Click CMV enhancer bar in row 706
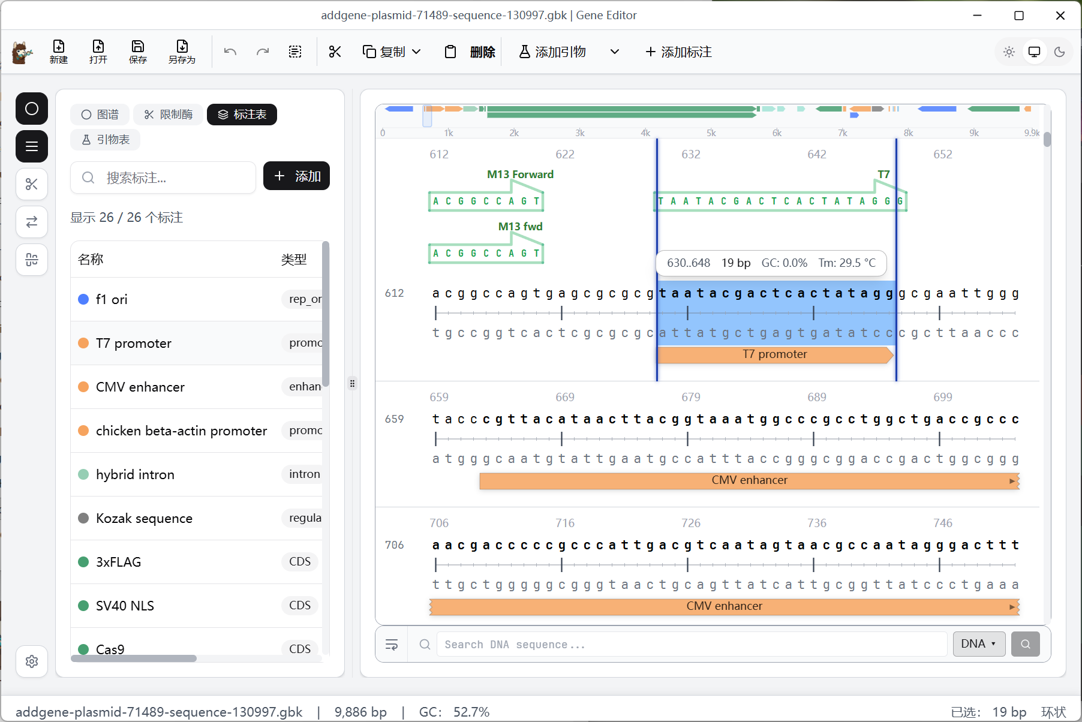 (x=725, y=606)
